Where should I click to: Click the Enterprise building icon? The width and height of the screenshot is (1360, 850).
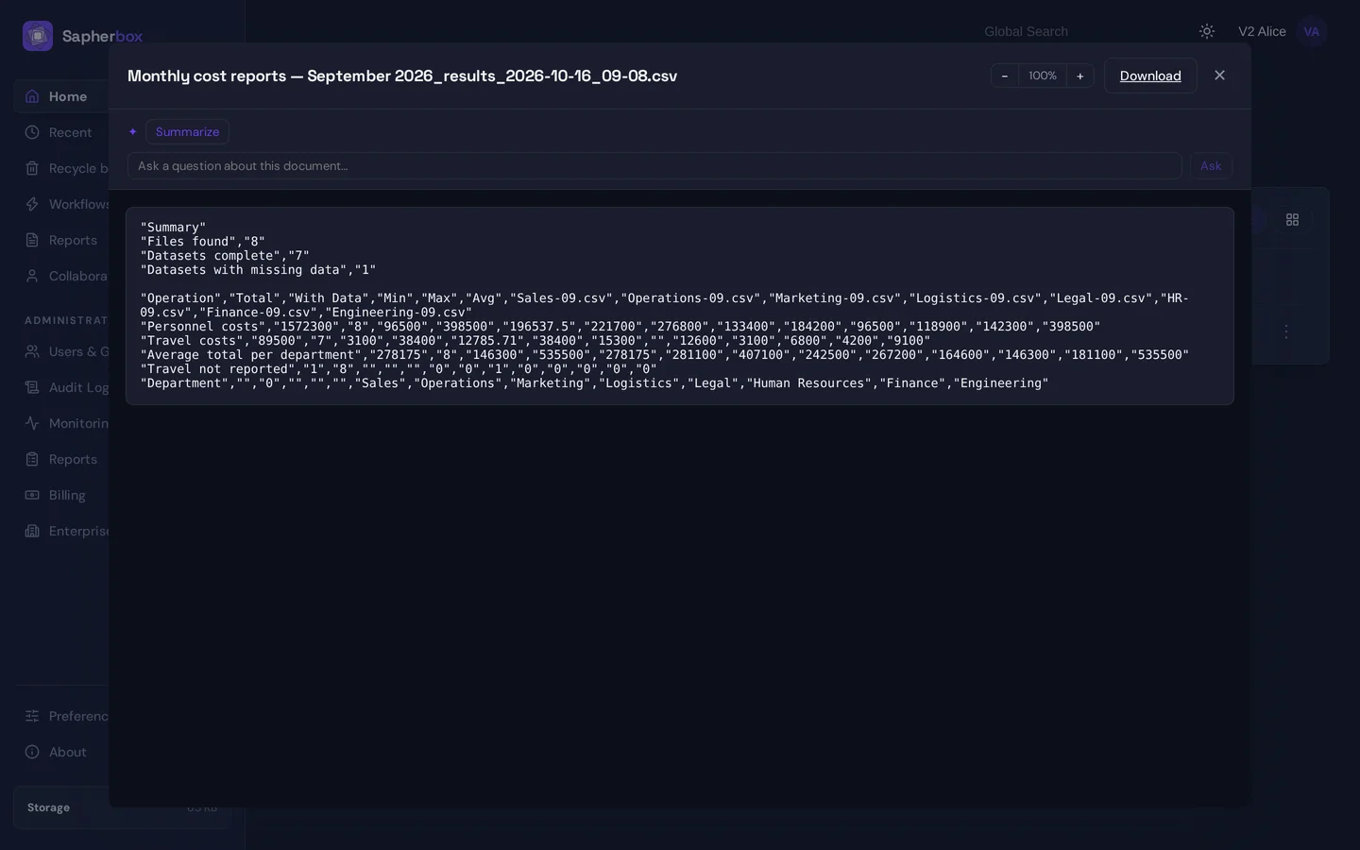[32, 531]
